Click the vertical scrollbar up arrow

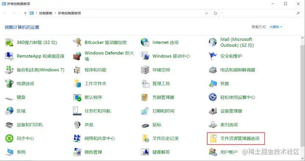[302, 38]
